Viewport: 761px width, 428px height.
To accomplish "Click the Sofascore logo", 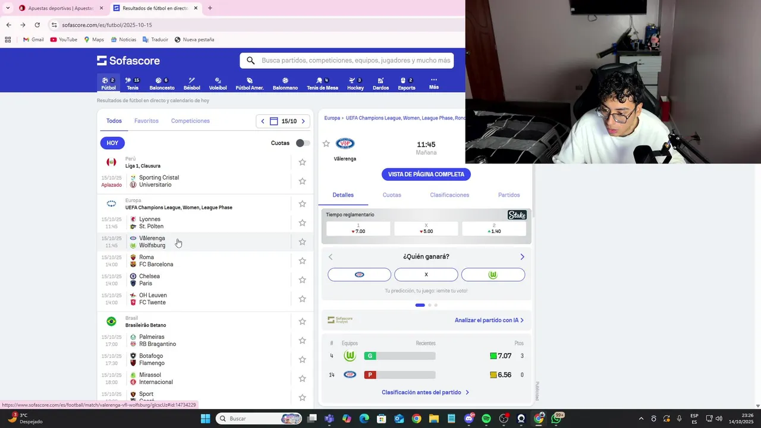I will click(x=128, y=61).
